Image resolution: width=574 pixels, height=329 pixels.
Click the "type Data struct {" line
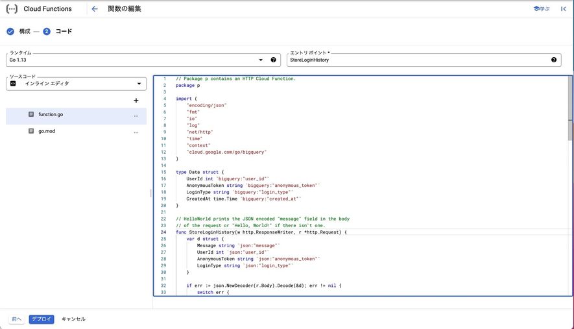tap(200, 172)
